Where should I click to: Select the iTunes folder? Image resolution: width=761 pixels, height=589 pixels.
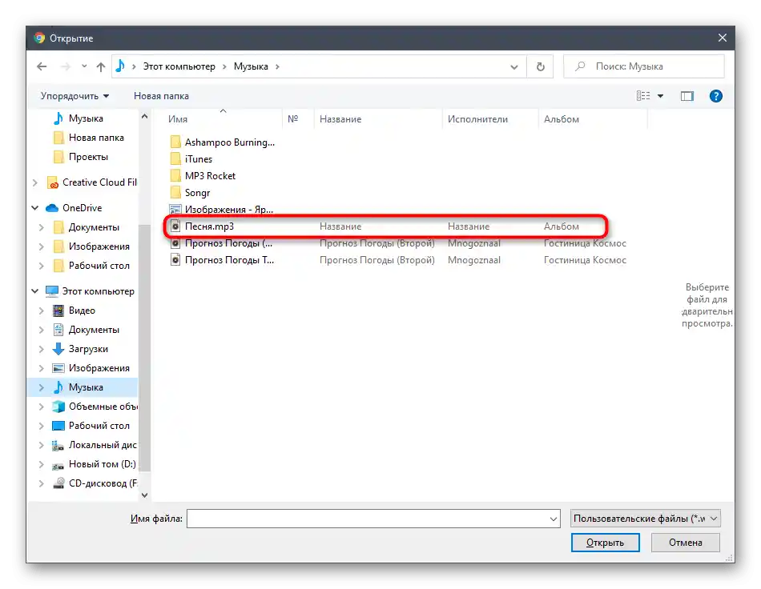pos(191,159)
